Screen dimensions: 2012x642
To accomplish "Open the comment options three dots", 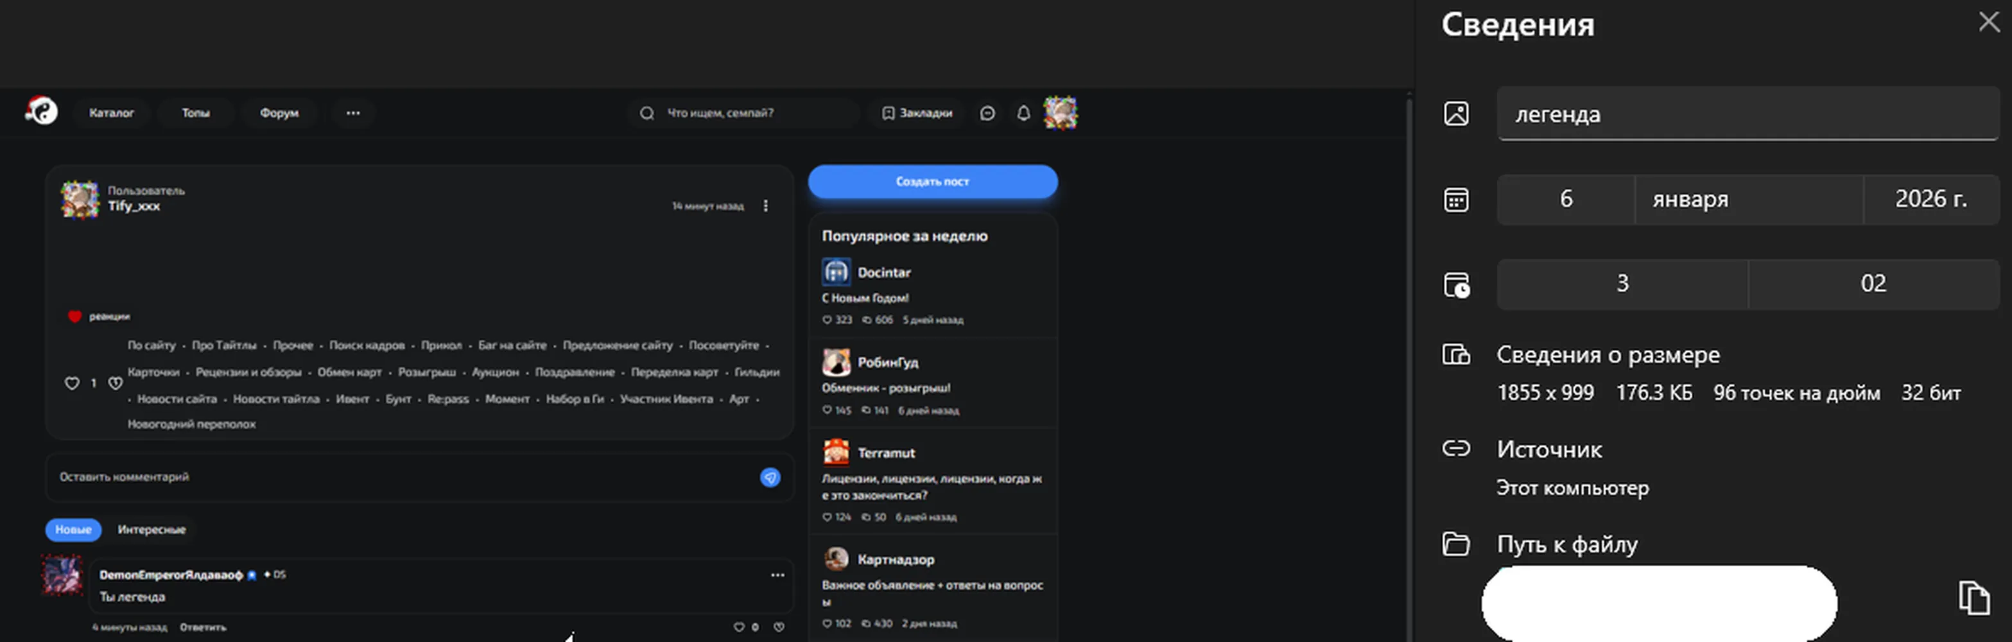I will (777, 576).
